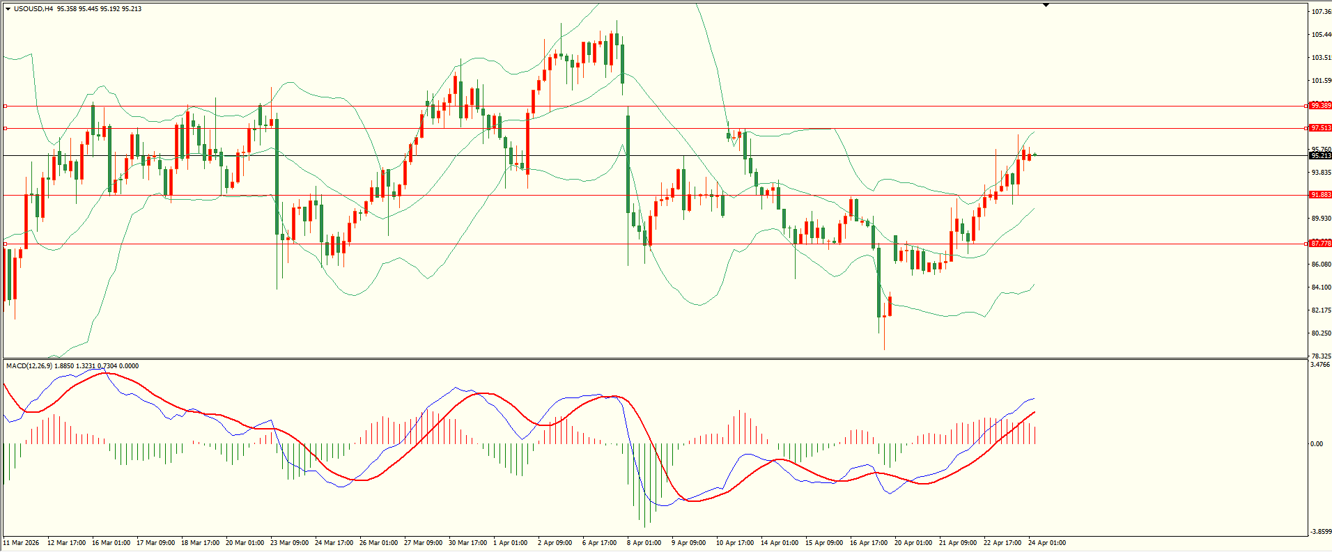Click the 87.778 red price label

(1320, 244)
